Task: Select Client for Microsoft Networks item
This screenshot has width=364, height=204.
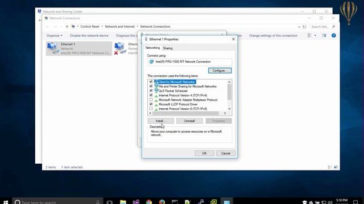Action: 177,82
